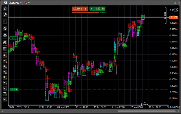Close the USDCAD chart
Viewport: 181px width, 114px height.
point(179,3)
